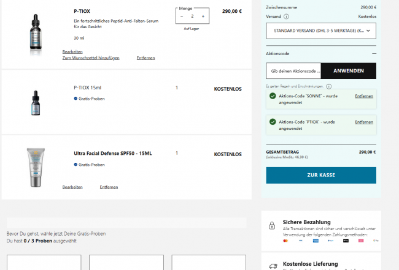This screenshot has width=399, height=270.
Task: Collapse the Aktionscode section
Action: tap(374, 53)
